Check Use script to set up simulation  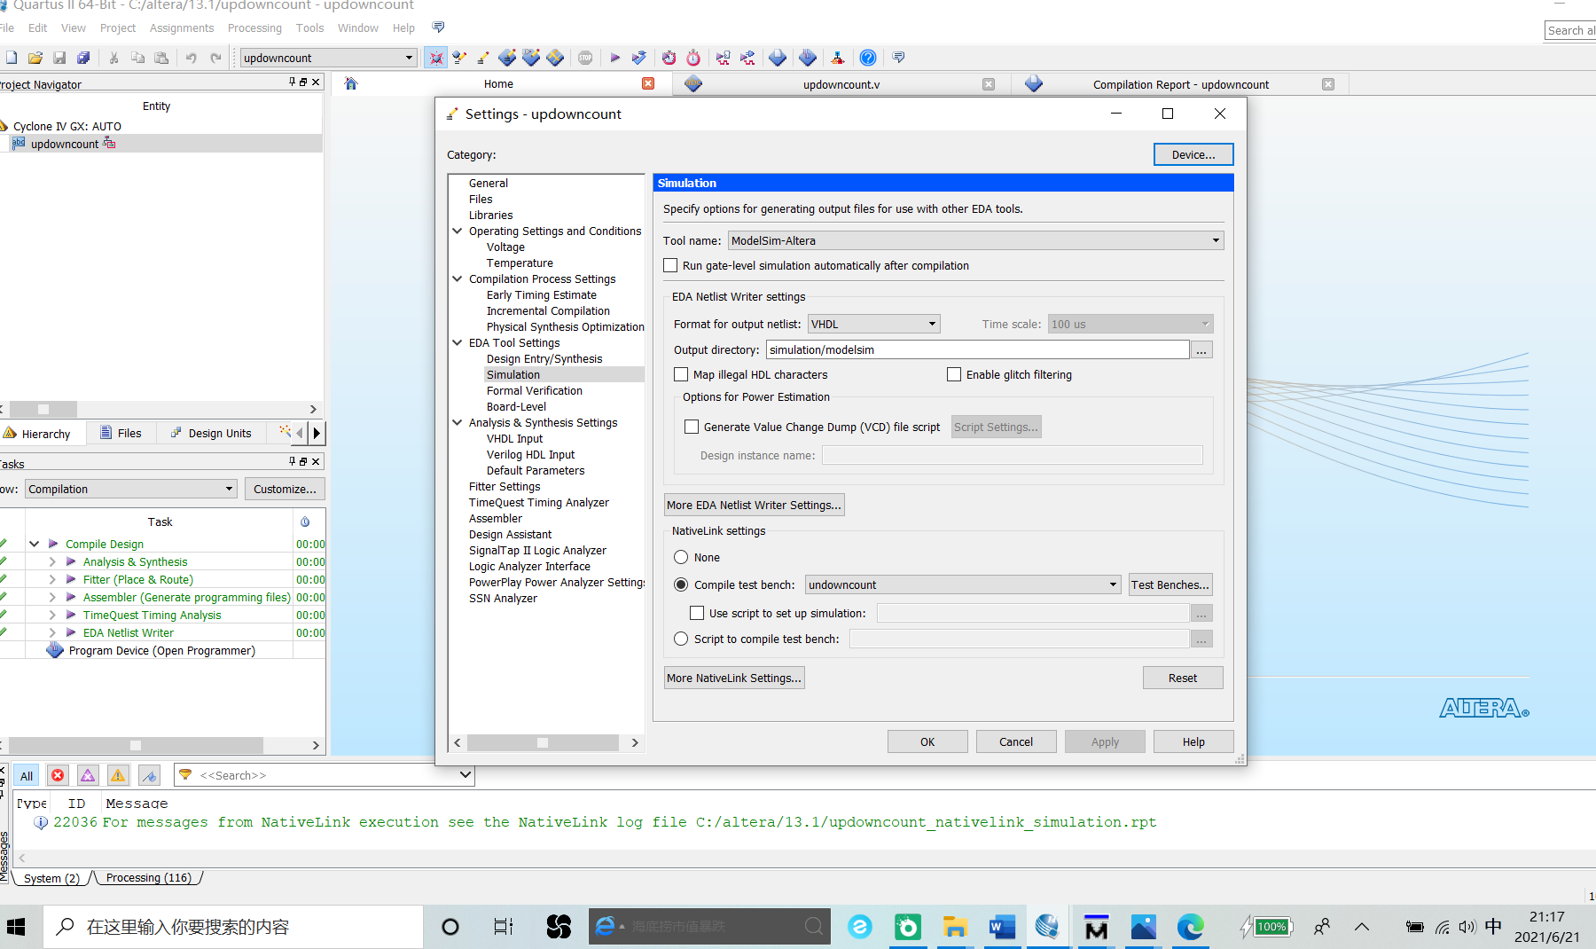[x=697, y=613]
